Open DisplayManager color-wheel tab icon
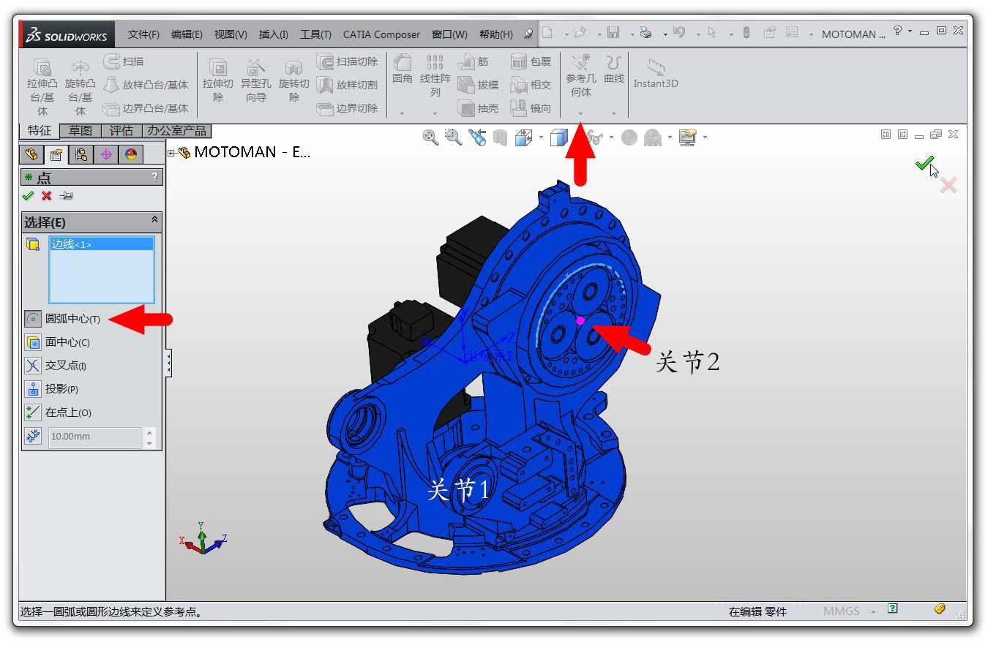The image size is (988, 645). [130, 154]
